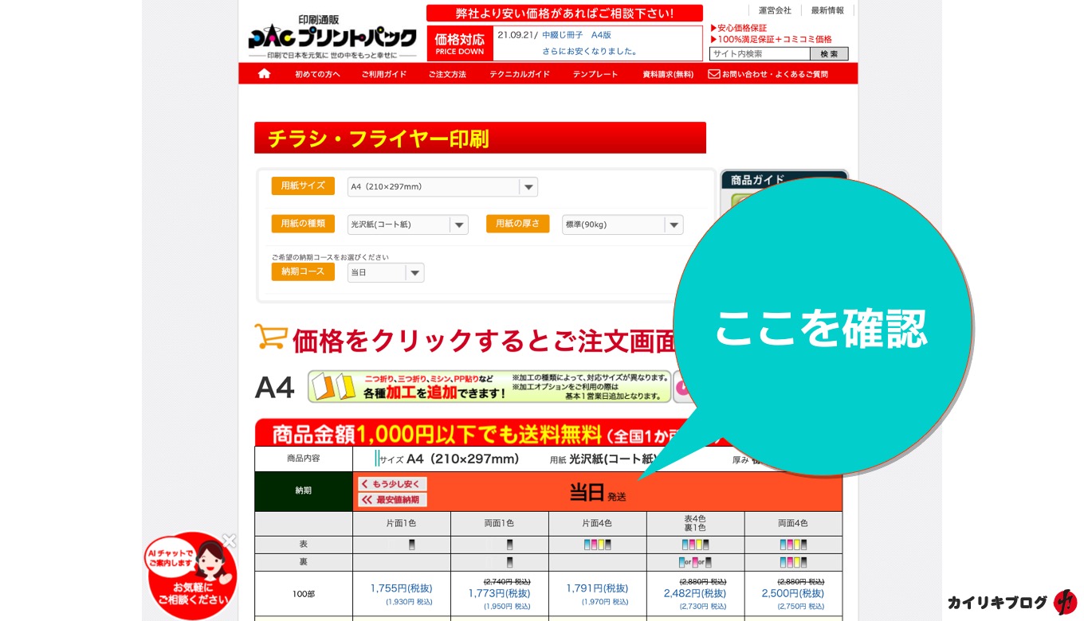Click the カイリキブログ logo icon

tap(1064, 602)
